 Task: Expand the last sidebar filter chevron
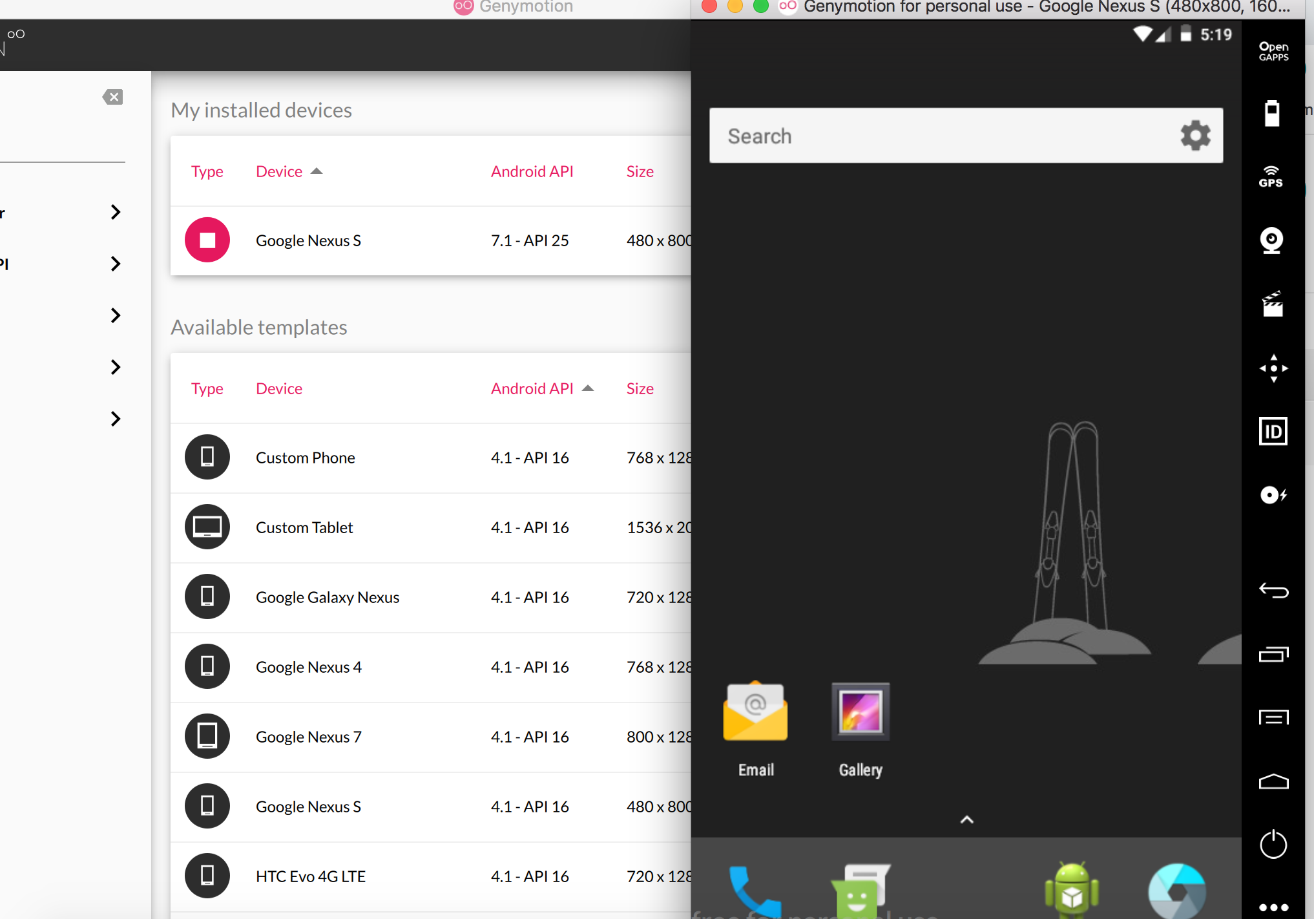[116, 419]
